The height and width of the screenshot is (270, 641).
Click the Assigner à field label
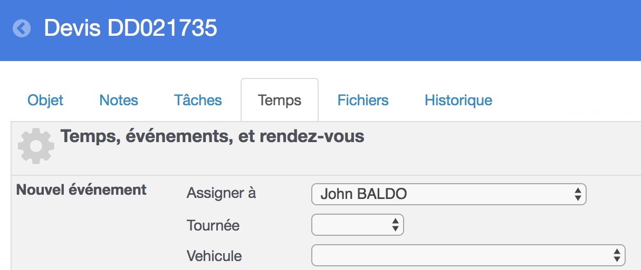tap(221, 194)
